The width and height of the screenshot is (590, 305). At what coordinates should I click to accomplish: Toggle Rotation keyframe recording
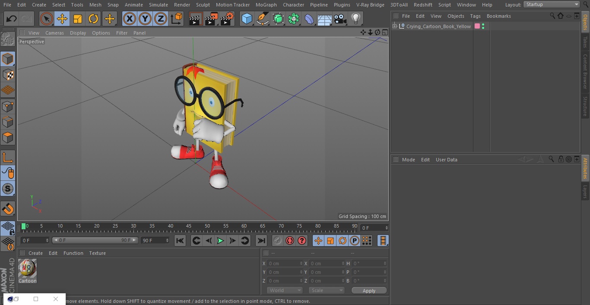(343, 241)
